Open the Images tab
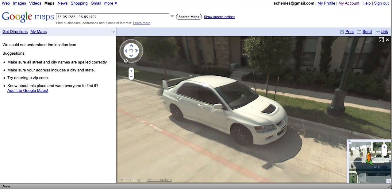Screen dimensions: 392x189 pos(19,3)
